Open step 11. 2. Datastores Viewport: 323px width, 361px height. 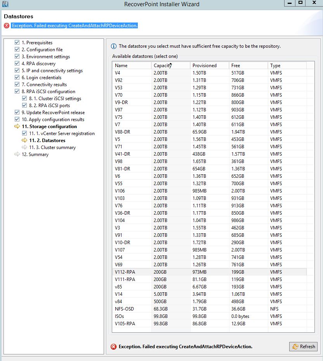(x=47, y=140)
